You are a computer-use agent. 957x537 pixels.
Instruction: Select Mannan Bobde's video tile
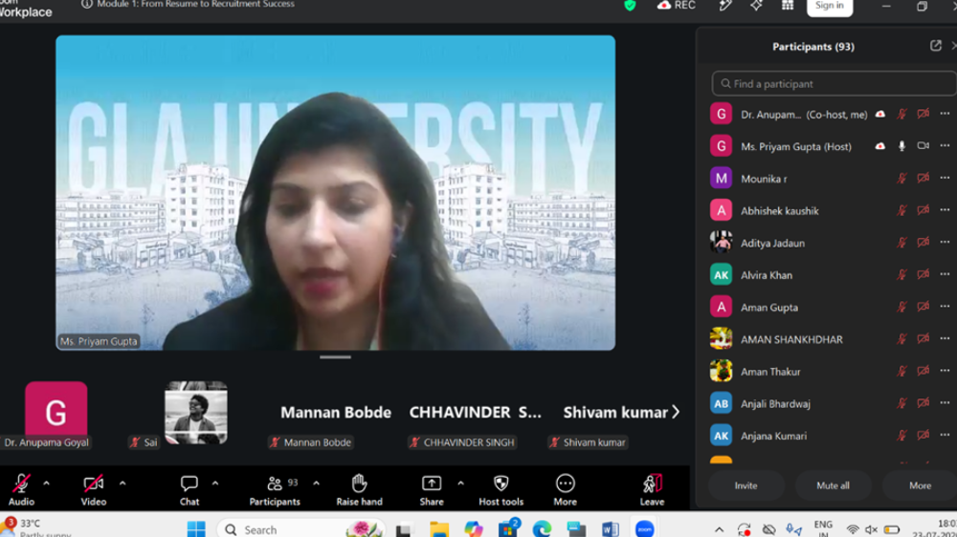(336, 414)
